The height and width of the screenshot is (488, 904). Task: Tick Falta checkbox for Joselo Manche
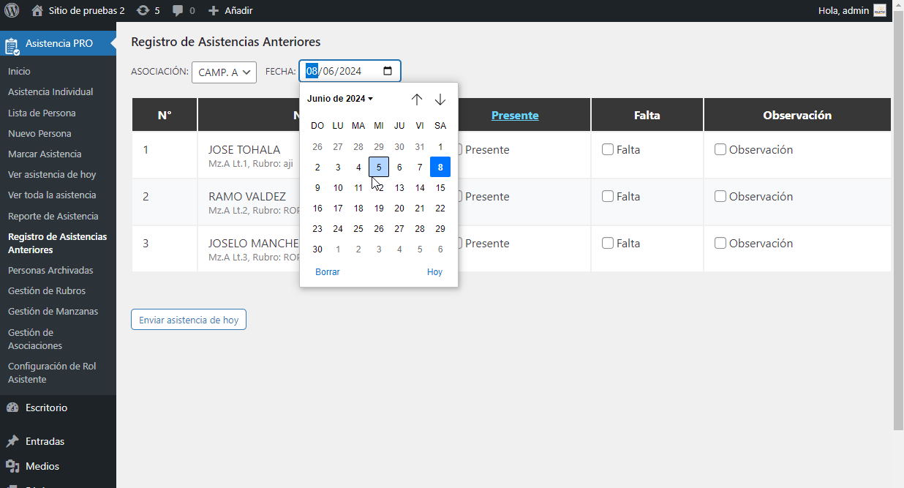[608, 243]
